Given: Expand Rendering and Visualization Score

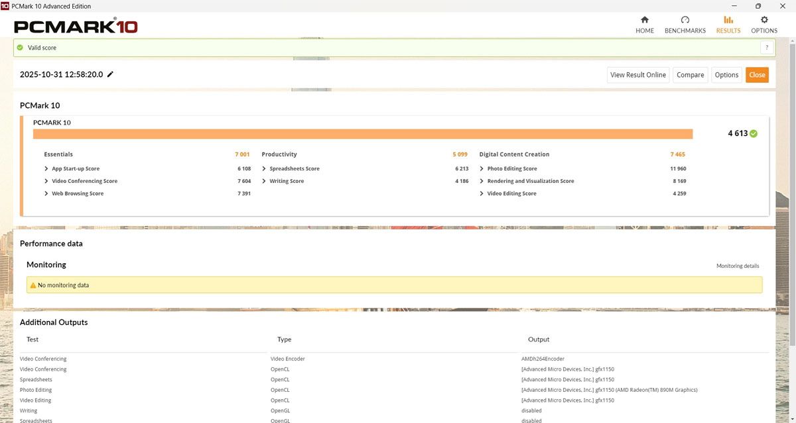Looking at the screenshot, I should (x=482, y=182).
